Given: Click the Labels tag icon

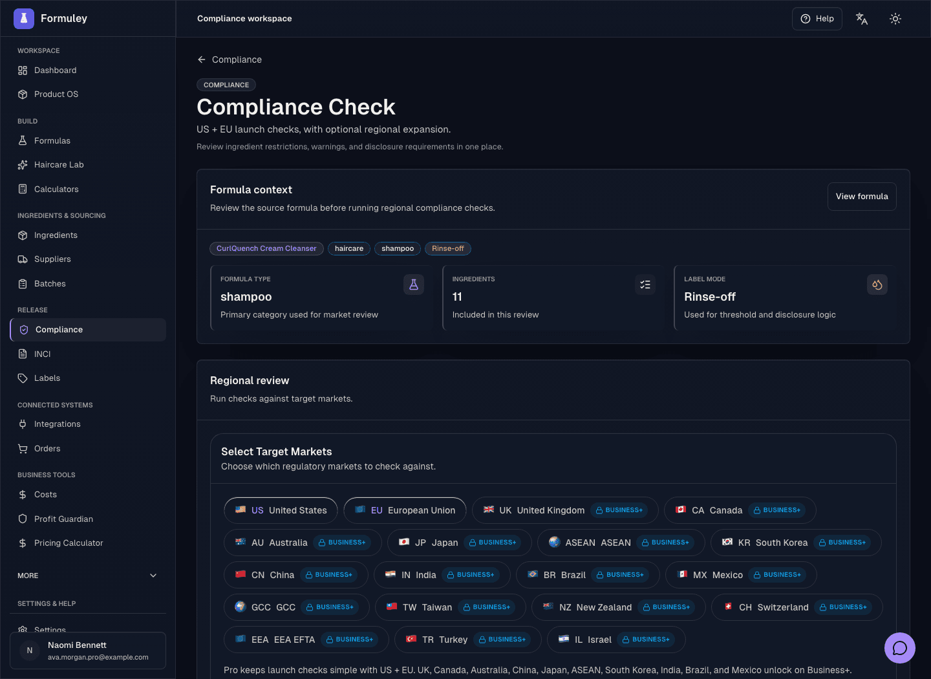Looking at the screenshot, I should [23, 378].
